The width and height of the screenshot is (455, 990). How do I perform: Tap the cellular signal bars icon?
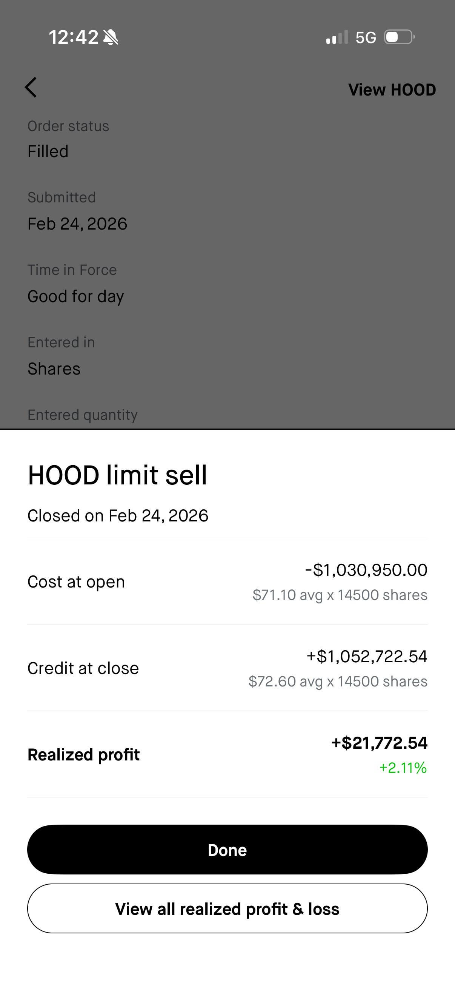click(x=337, y=37)
